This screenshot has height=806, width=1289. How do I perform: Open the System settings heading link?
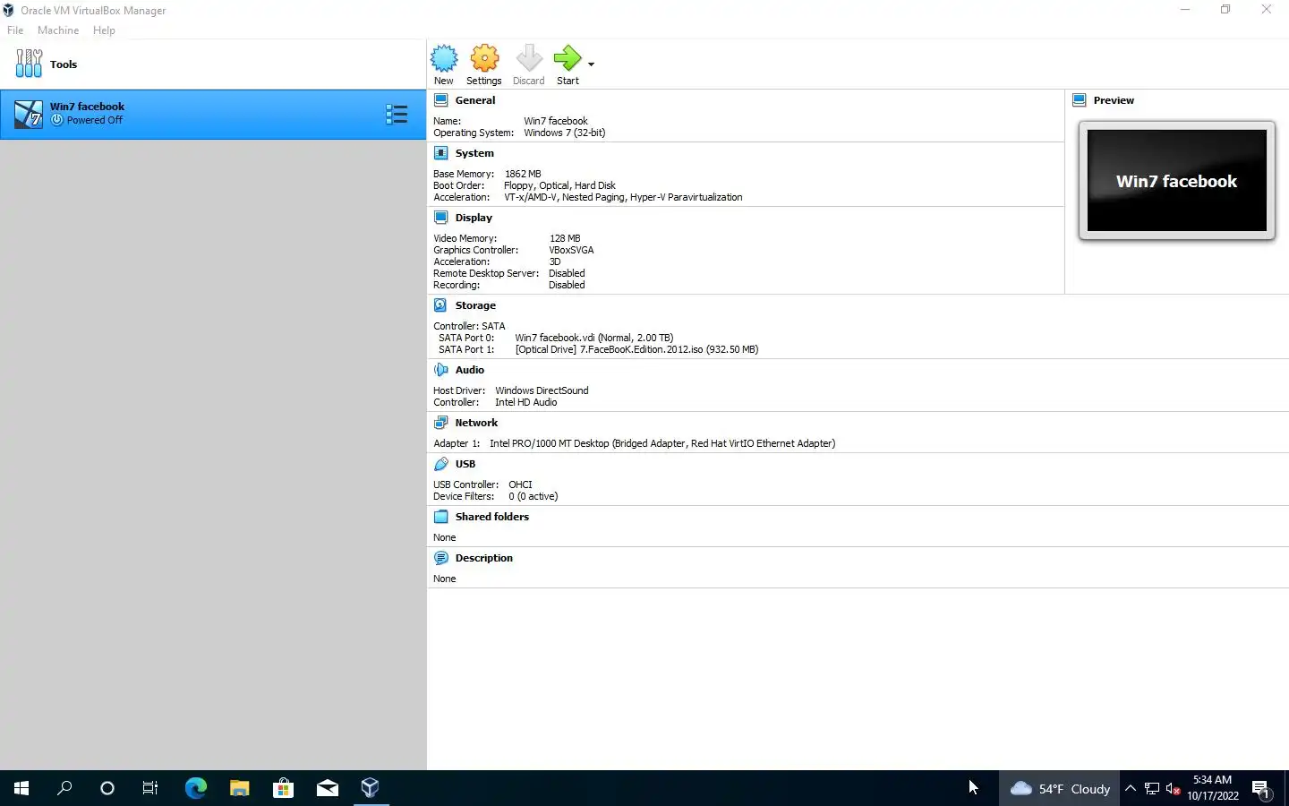pos(474,153)
